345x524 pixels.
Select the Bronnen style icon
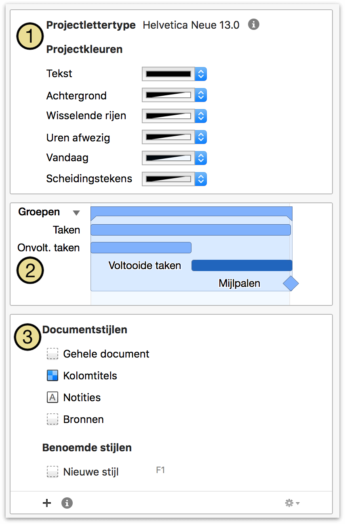point(52,419)
